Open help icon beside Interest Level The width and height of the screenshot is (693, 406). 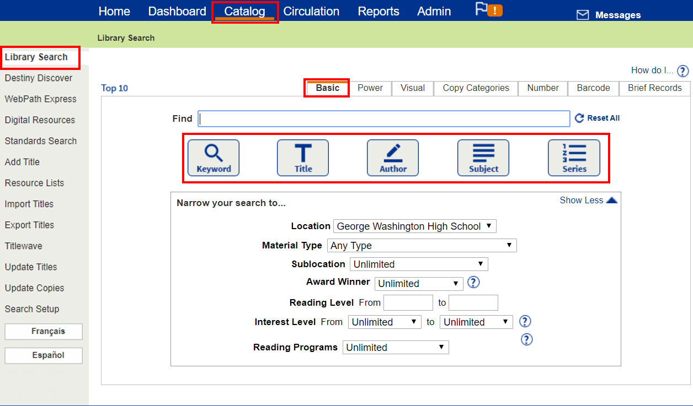[x=525, y=321]
